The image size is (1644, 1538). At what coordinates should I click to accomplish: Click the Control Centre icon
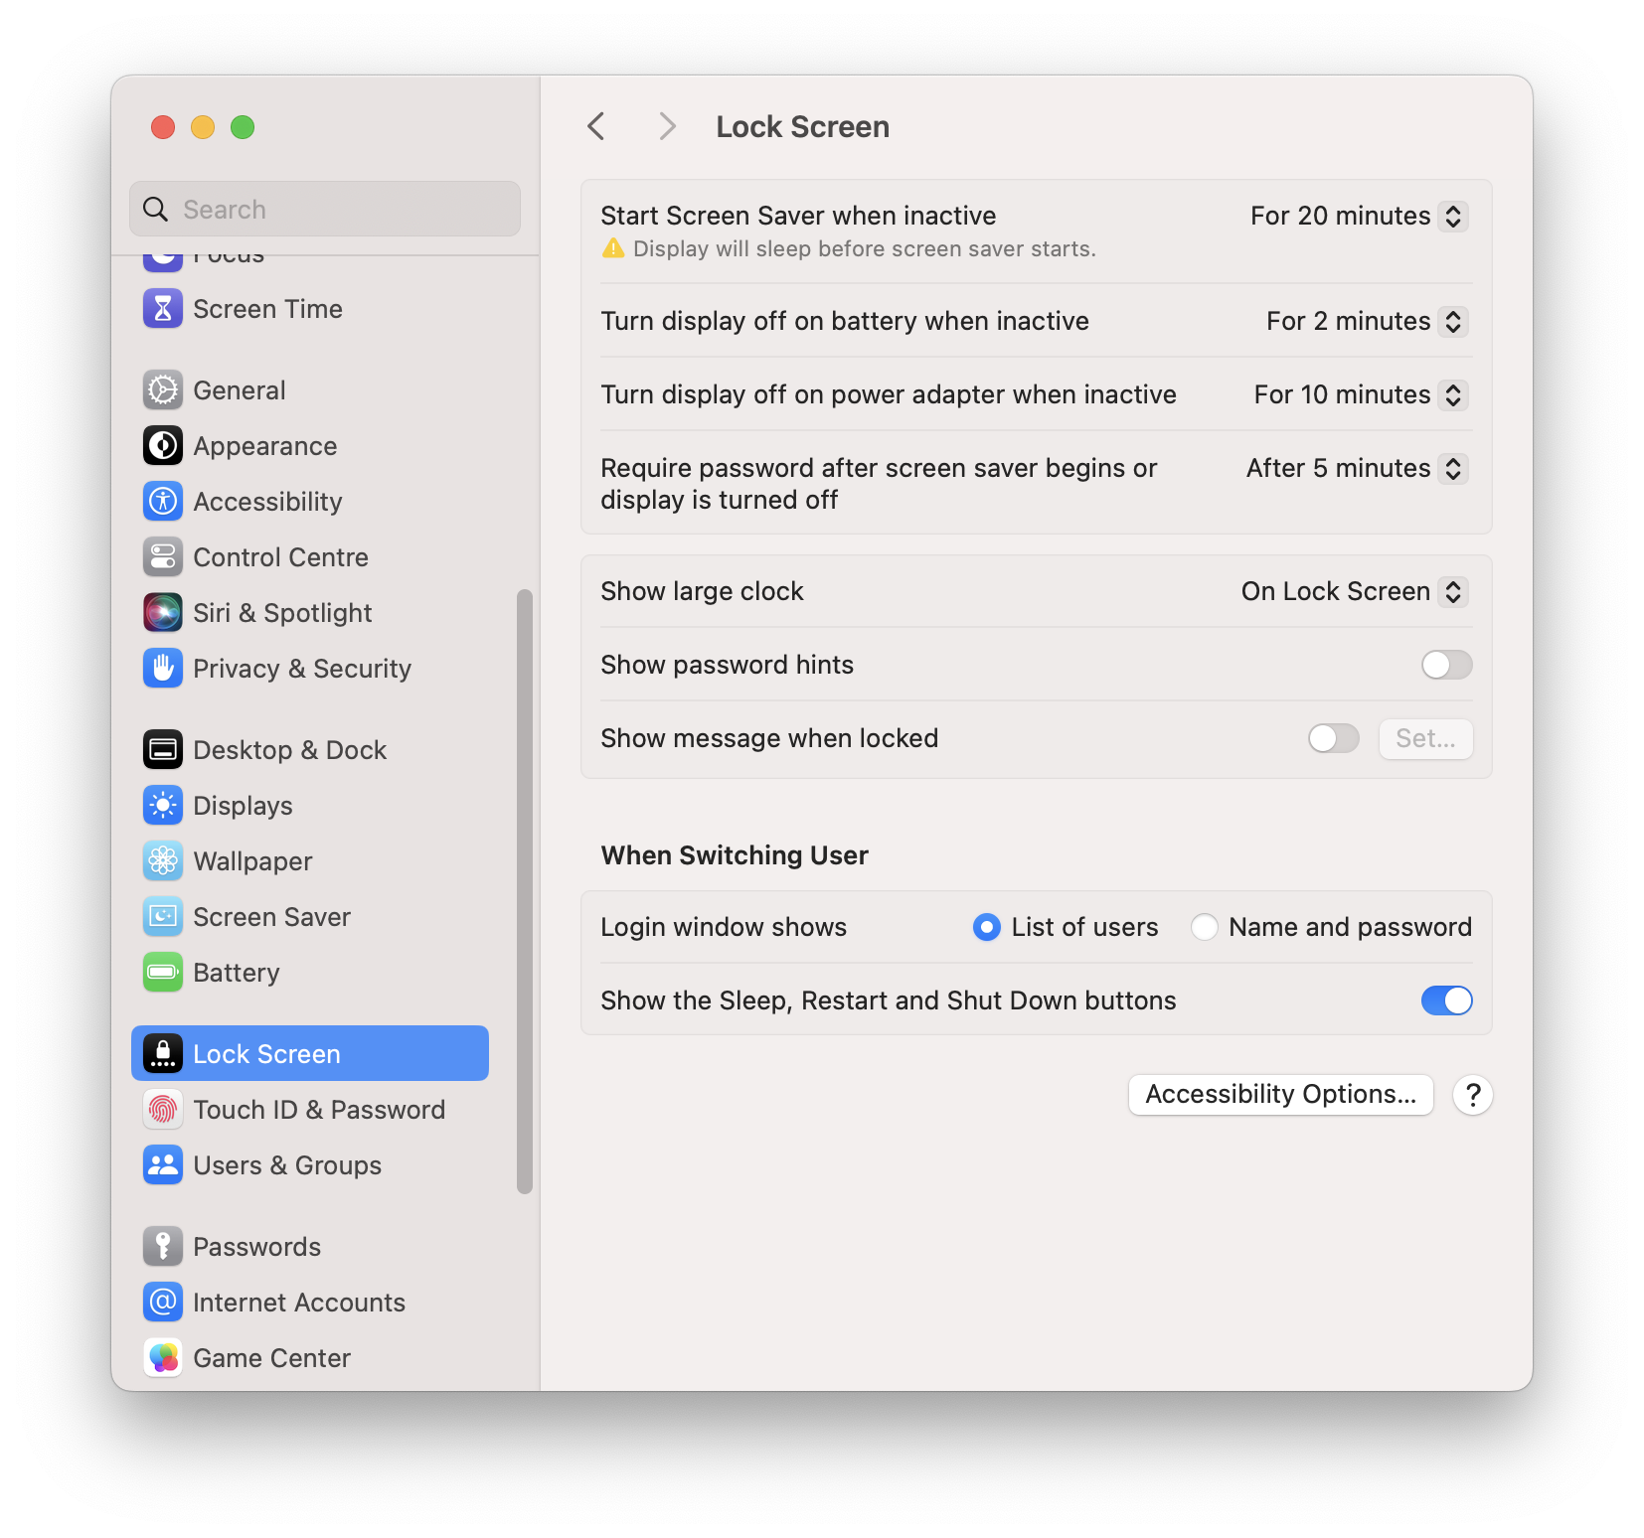[163, 557]
